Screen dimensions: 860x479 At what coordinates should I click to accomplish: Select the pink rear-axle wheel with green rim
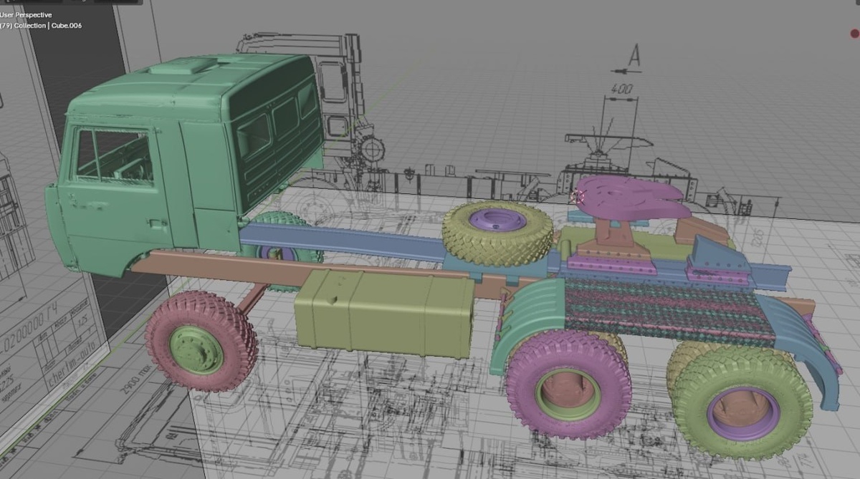click(568, 383)
